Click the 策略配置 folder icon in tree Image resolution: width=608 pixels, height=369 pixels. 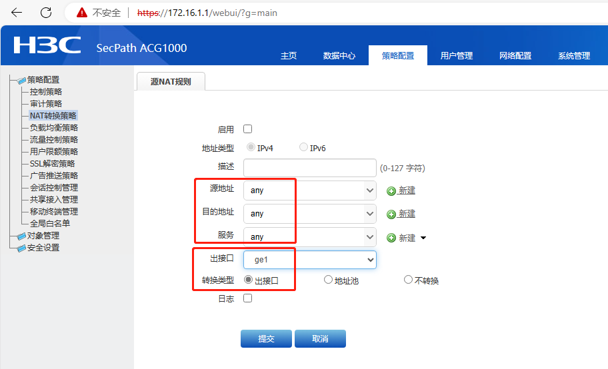22,80
